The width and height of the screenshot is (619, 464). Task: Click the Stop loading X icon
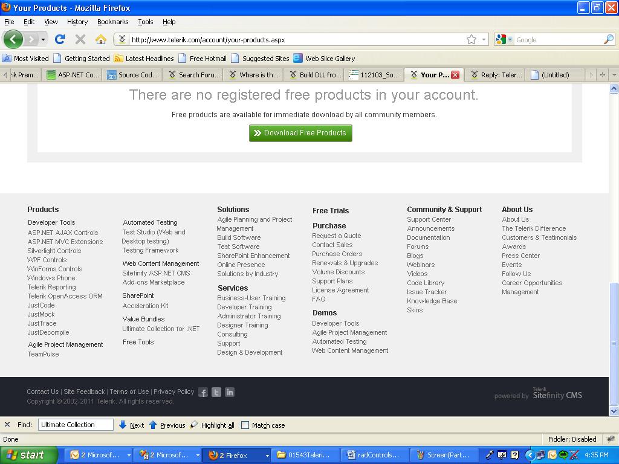pyautogui.click(x=80, y=39)
